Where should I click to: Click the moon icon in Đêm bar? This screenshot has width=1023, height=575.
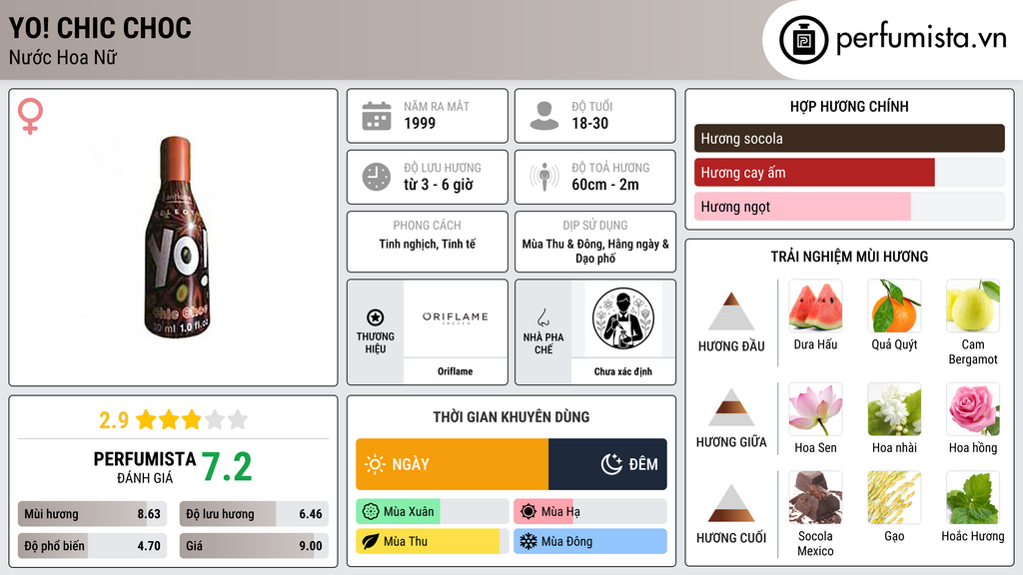tap(611, 464)
